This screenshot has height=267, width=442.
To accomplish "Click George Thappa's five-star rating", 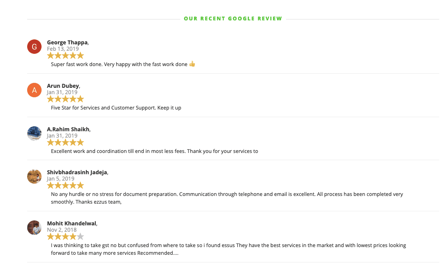I will [66, 56].
